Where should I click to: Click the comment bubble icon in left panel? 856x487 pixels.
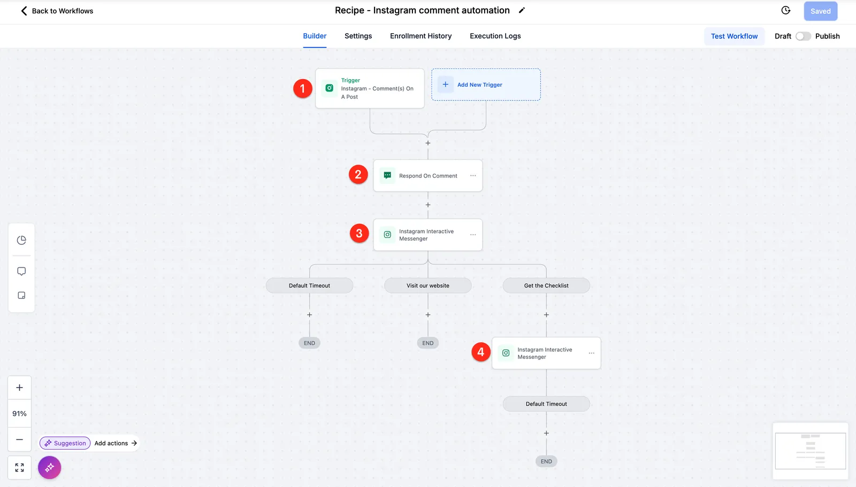[21, 271]
